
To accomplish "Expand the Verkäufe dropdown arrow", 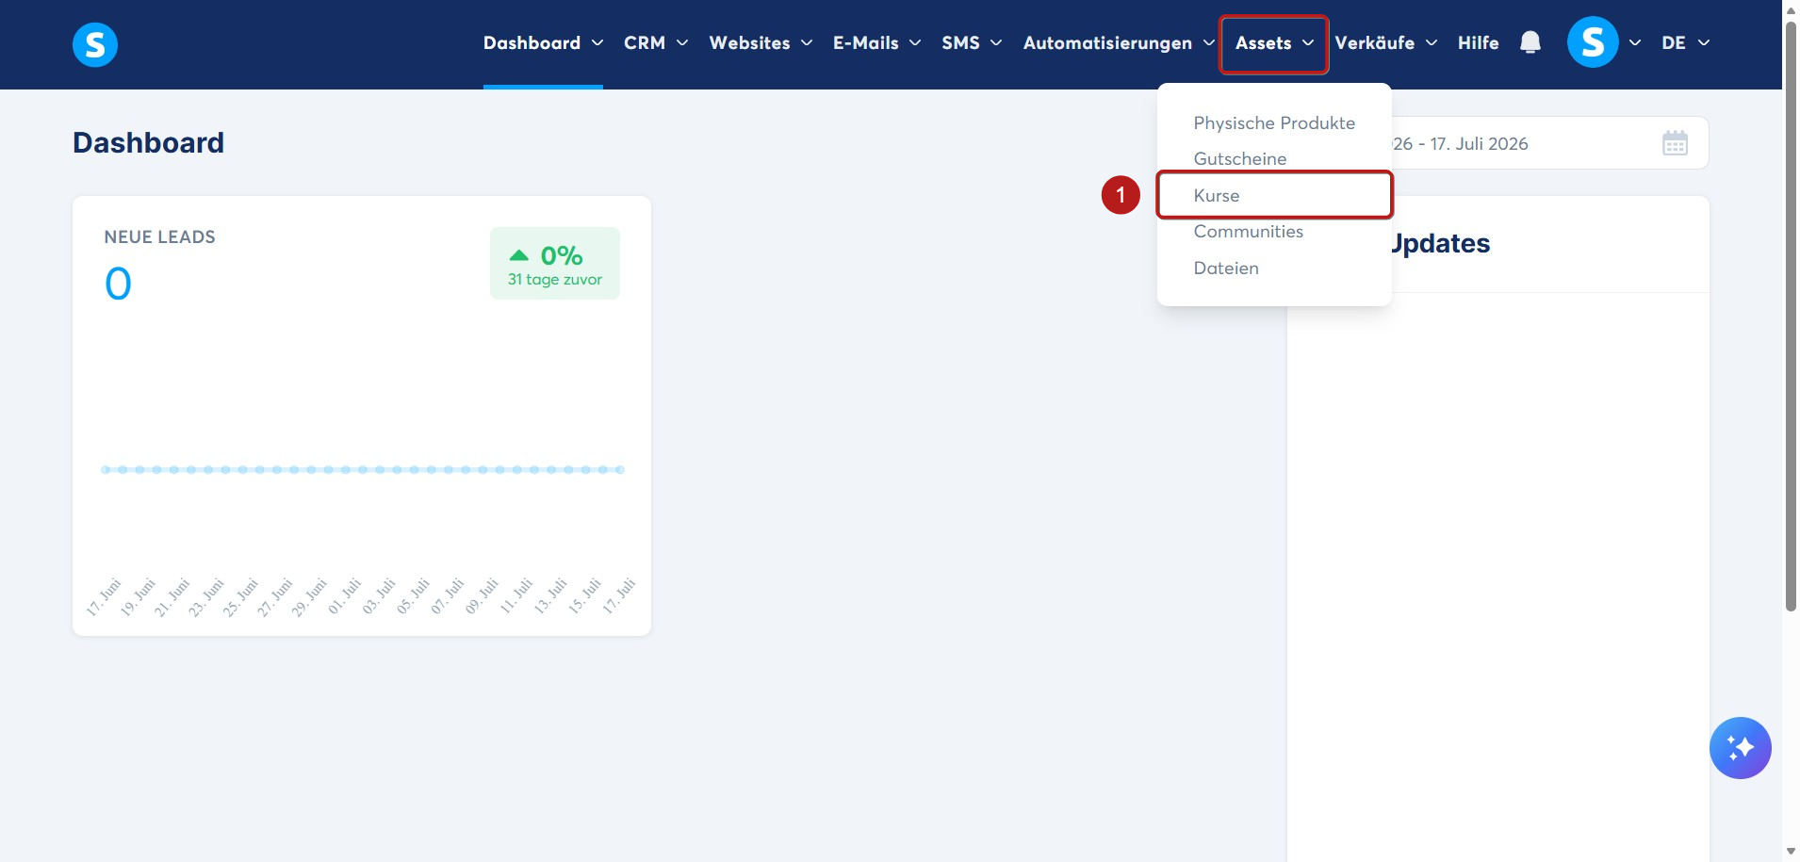I will (x=1432, y=42).
